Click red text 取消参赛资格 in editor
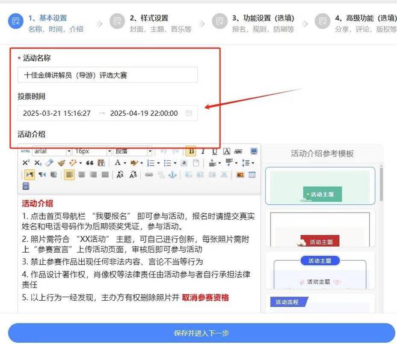 pyautogui.click(x=205, y=298)
